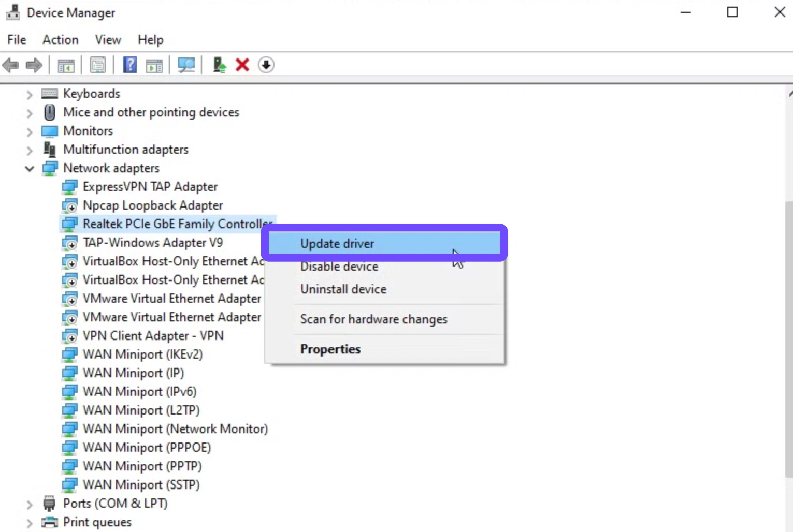Viewport: 793px width, 532px height.
Task: Open the Properties sheet toolbar icon
Action: (x=97, y=65)
